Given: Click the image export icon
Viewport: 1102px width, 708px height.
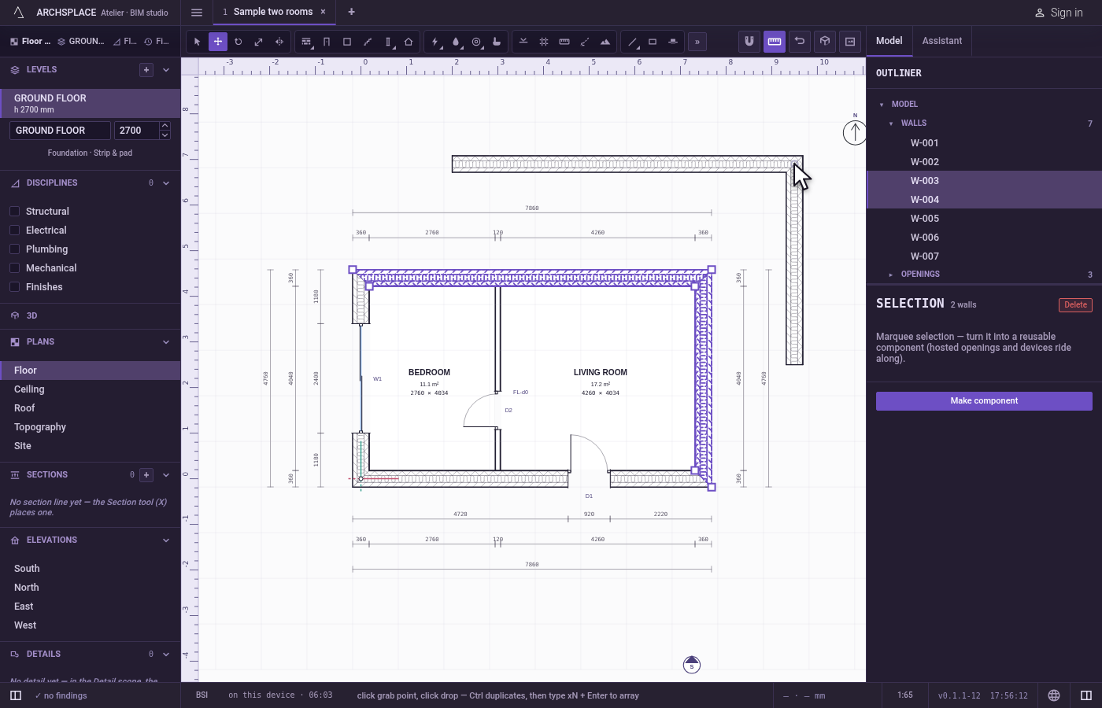Looking at the screenshot, I should pyautogui.click(x=850, y=41).
